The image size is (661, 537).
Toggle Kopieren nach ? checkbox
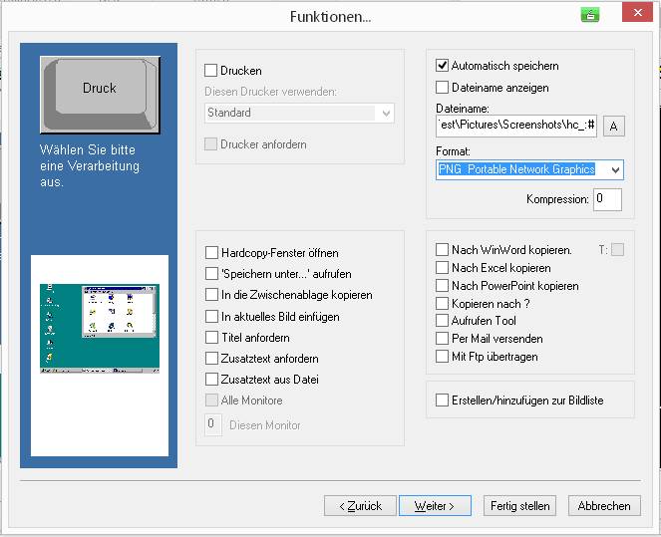click(x=442, y=303)
